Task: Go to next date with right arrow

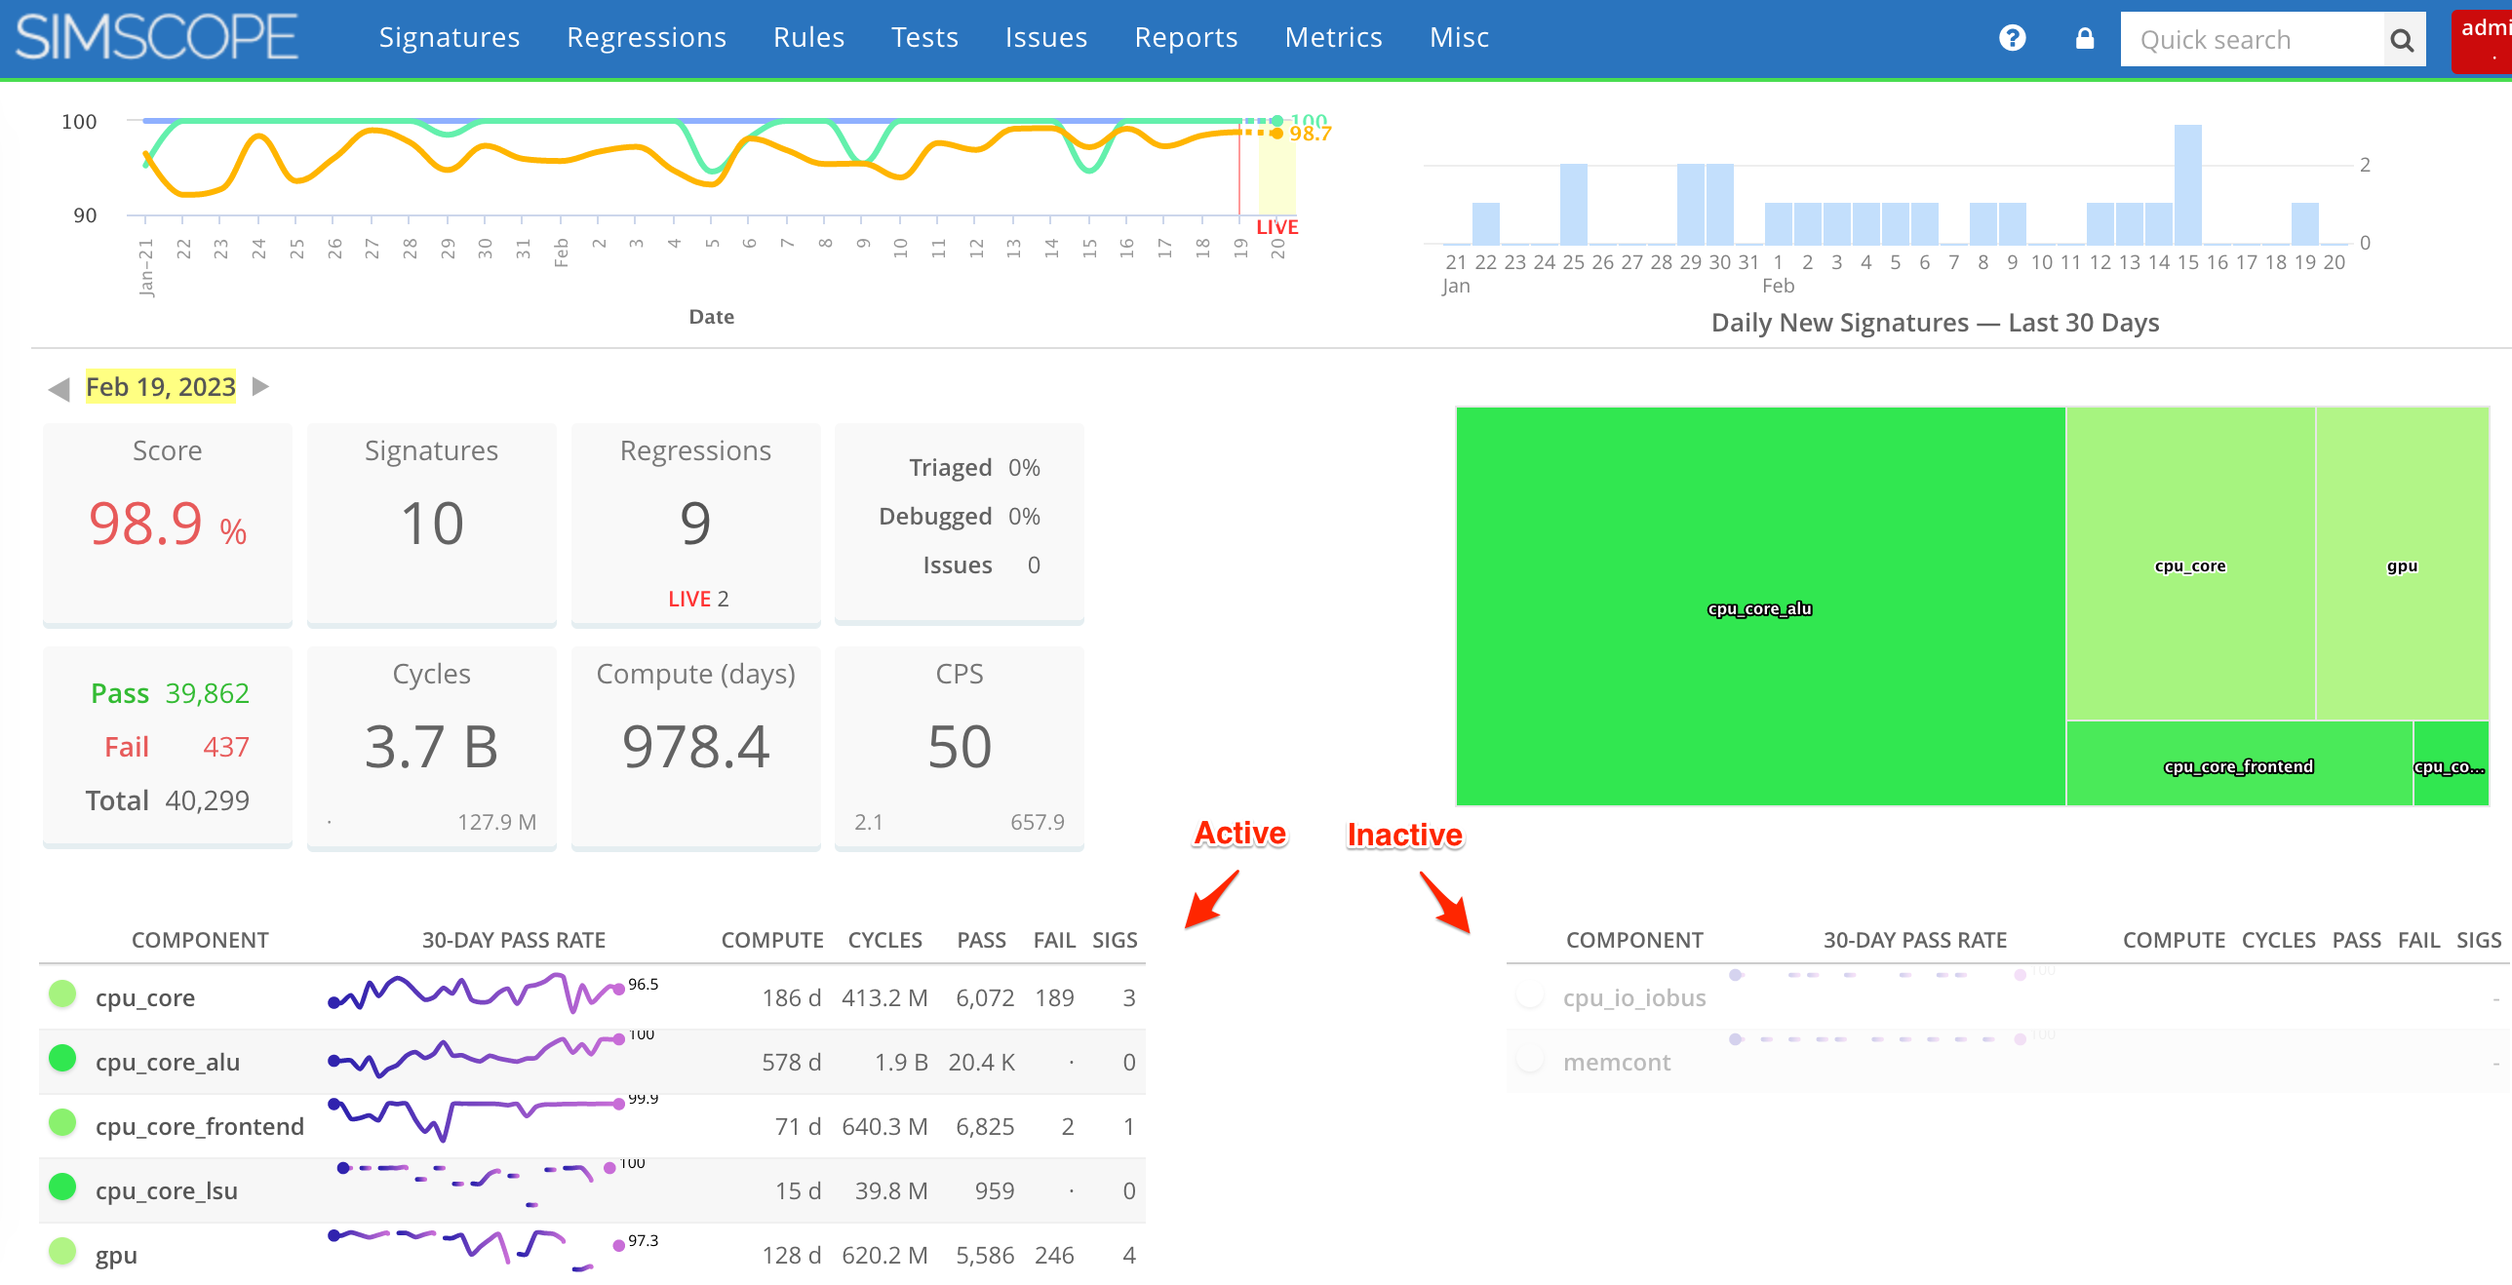Action: pyautogui.click(x=260, y=386)
